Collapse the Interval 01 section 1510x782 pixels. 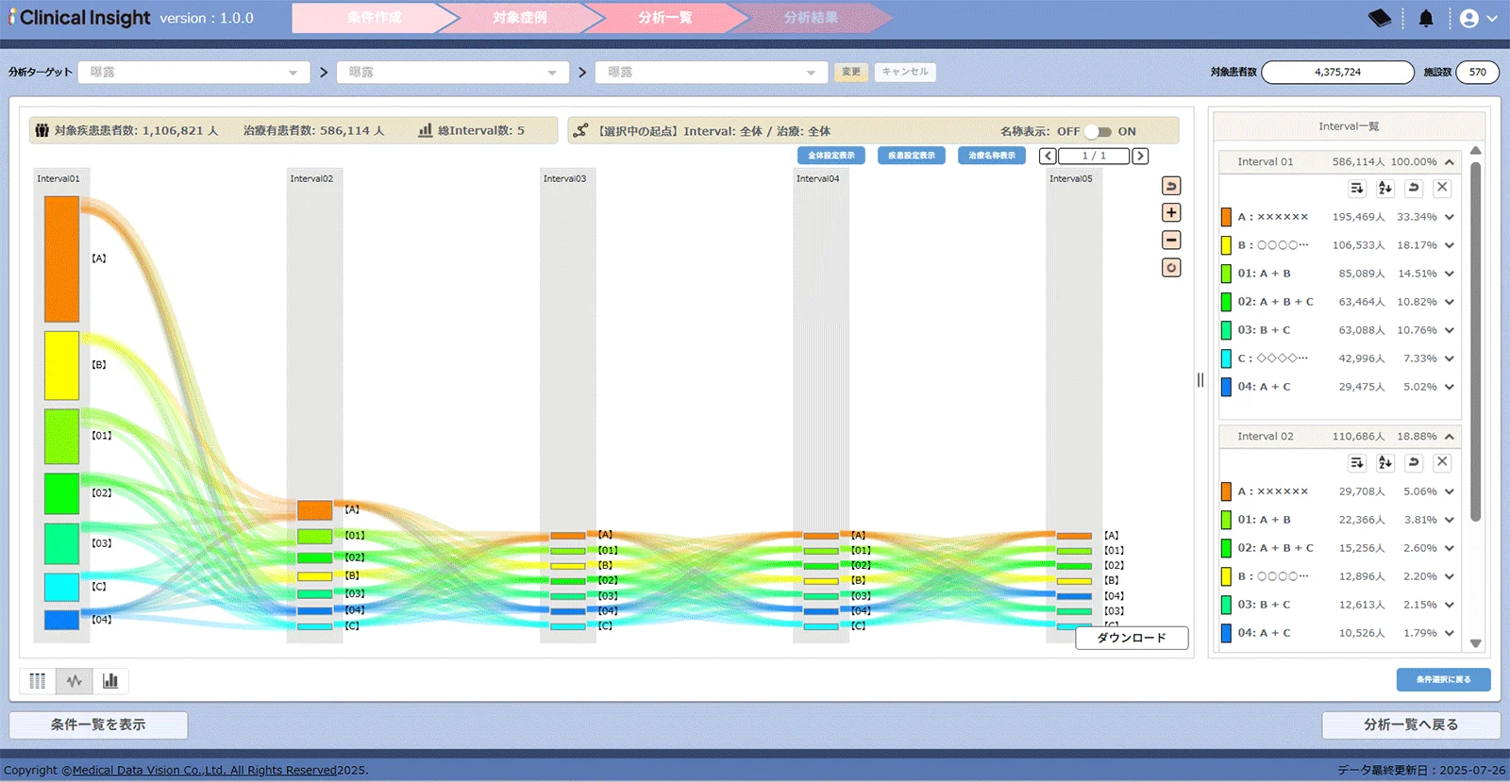1450,162
